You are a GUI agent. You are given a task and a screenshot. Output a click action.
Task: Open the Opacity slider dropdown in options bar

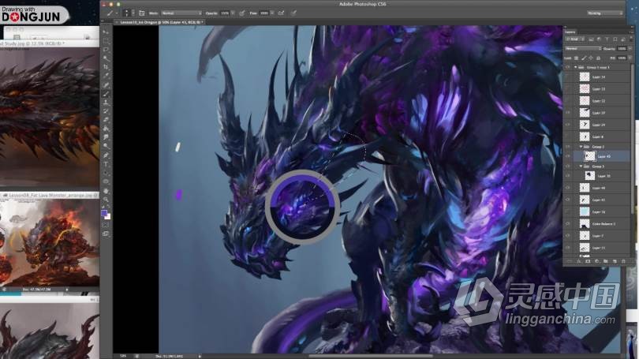[x=233, y=13]
